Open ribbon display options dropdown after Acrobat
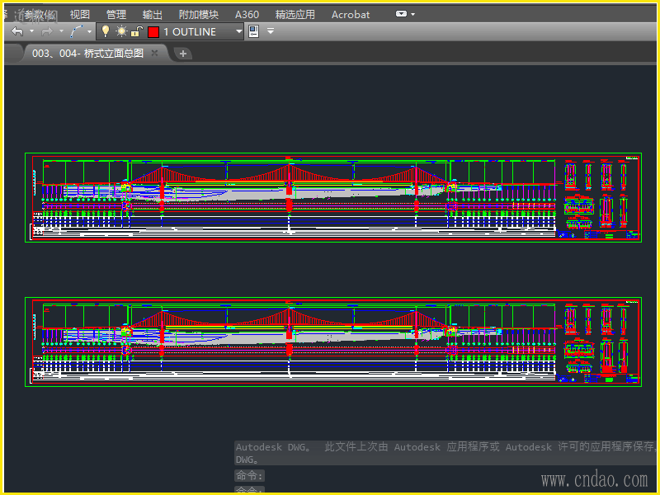Image resolution: width=660 pixels, height=495 pixels. pos(404,14)
